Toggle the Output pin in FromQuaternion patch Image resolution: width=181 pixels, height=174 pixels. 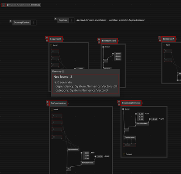tap(124, 154)
